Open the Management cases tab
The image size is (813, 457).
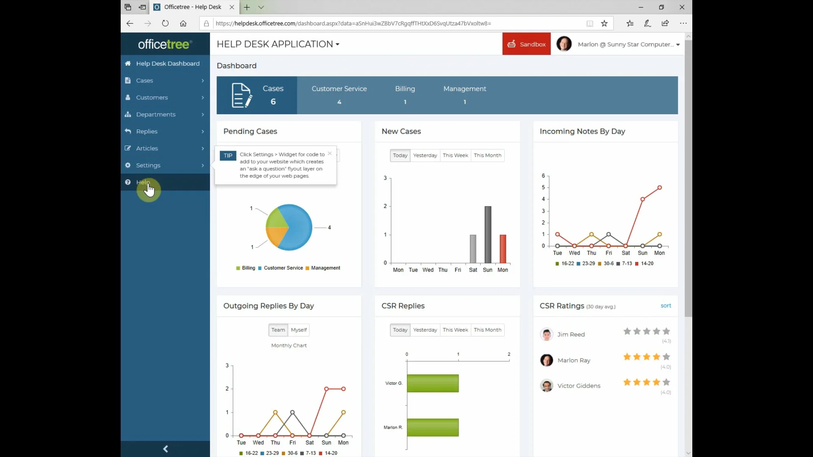[465, 95]
